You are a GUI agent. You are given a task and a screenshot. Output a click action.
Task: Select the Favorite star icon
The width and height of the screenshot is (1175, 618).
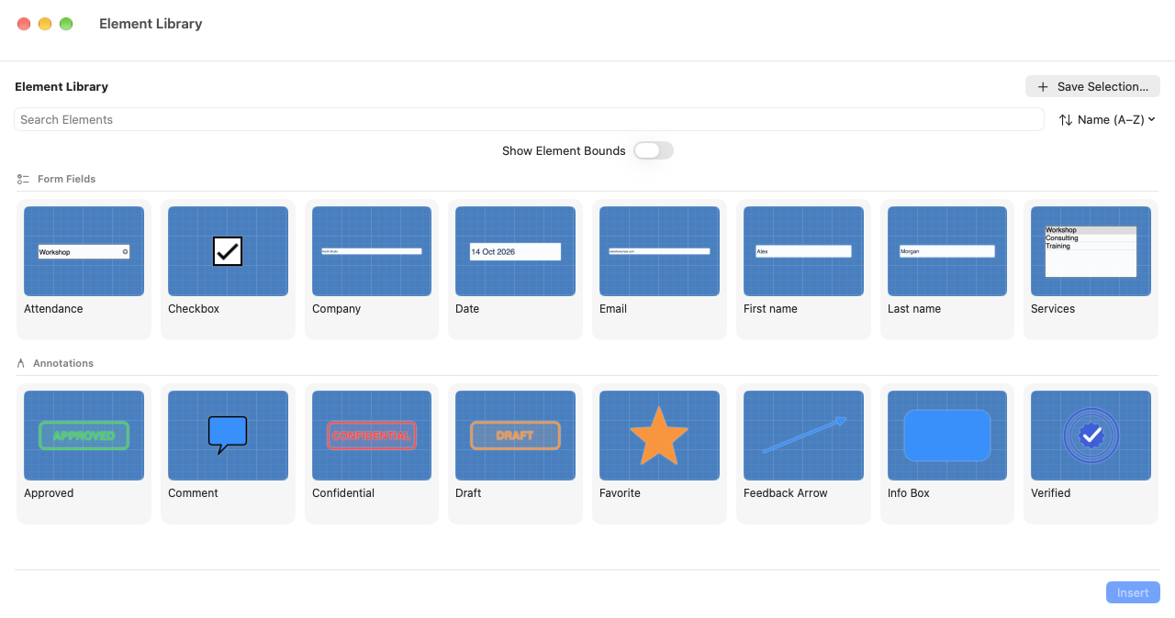(659, 436)
